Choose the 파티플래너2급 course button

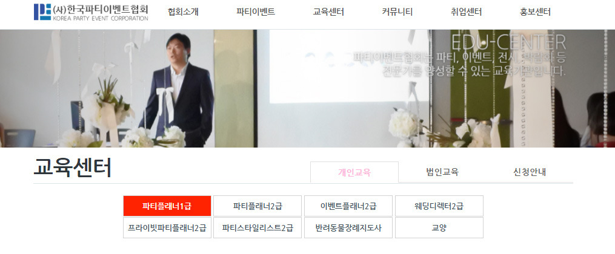258,206
